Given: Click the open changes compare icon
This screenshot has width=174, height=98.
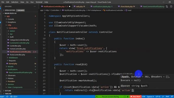Looking at the screenshot, I should (167, 7).
